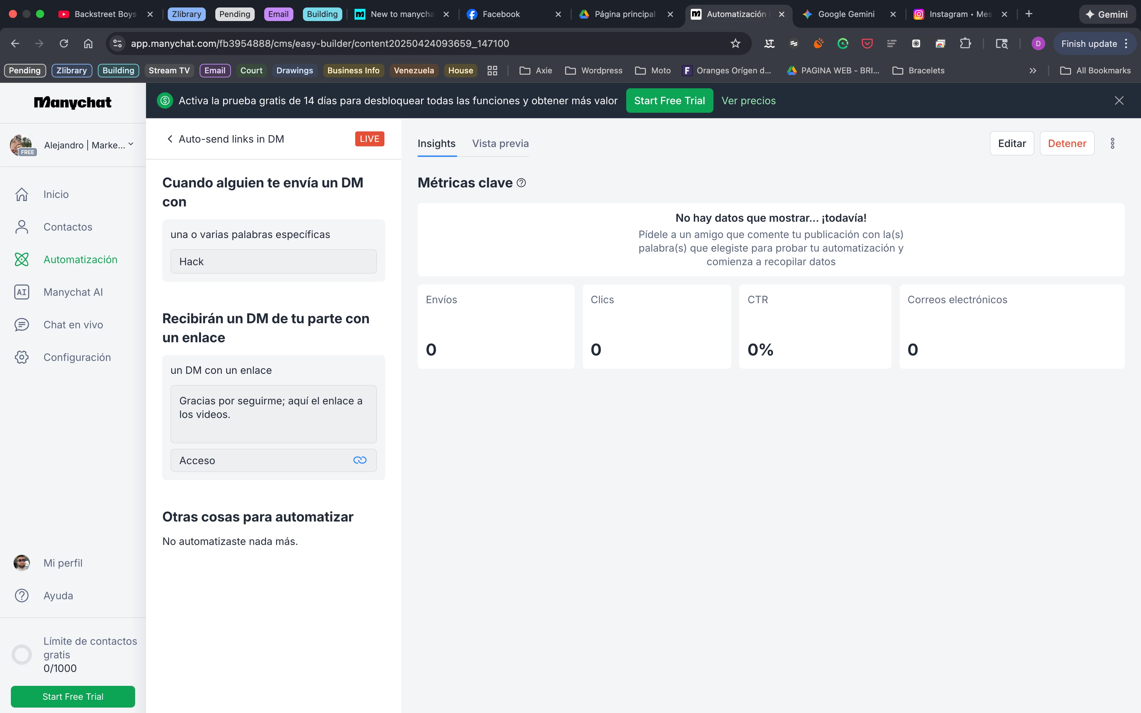Viewport: 1141px width, 713px height.
Task: Select the Insights tab
Action: tap(436, 143)
